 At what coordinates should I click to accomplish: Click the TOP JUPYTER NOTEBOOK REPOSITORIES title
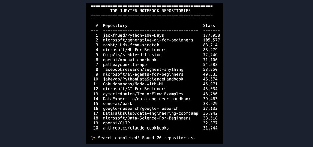click(x=150, y=11)
